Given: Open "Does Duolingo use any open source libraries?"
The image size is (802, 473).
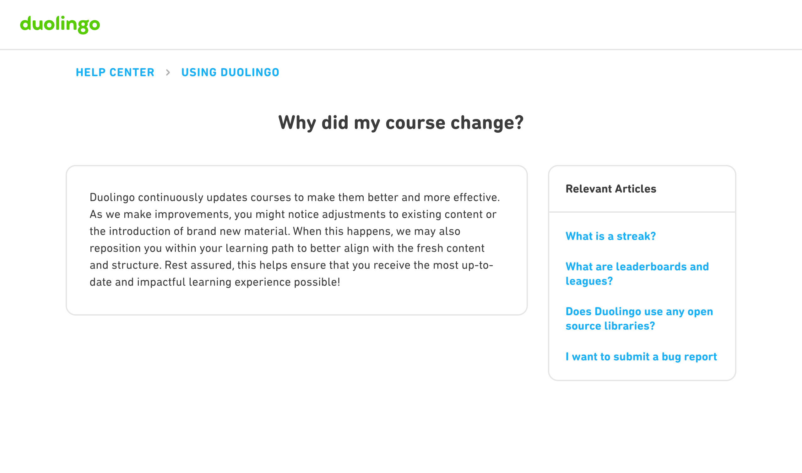Looking at the screenshot, I should [x=639, y=318].
